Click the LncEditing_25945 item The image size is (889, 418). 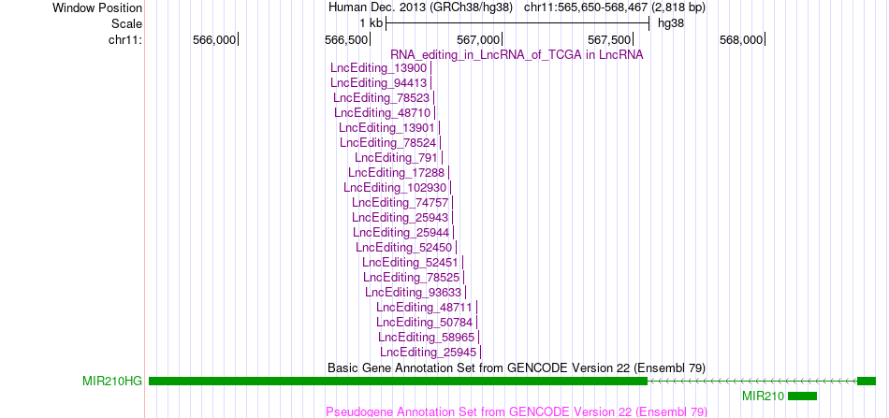click(428, 353)
